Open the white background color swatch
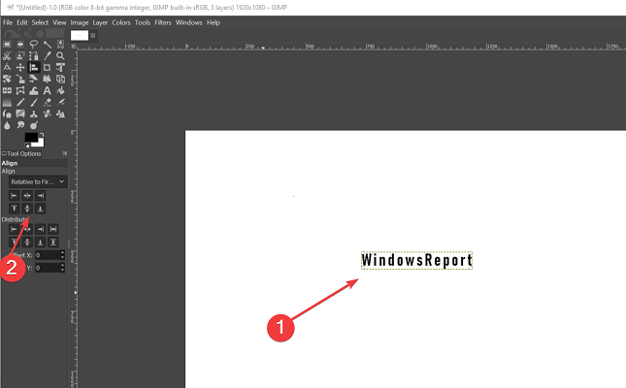This screenshot has height=388, width=626. point(41,144)
